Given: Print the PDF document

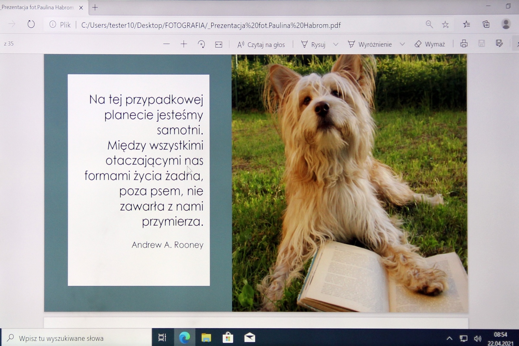Looking at the screenshot, I should click(x=464, y=44).
